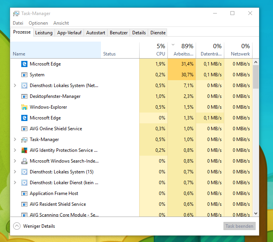Viewport: 273px width, 242px height.
Task: Open the Ansicht menu
Action: [x=61, y=23]
